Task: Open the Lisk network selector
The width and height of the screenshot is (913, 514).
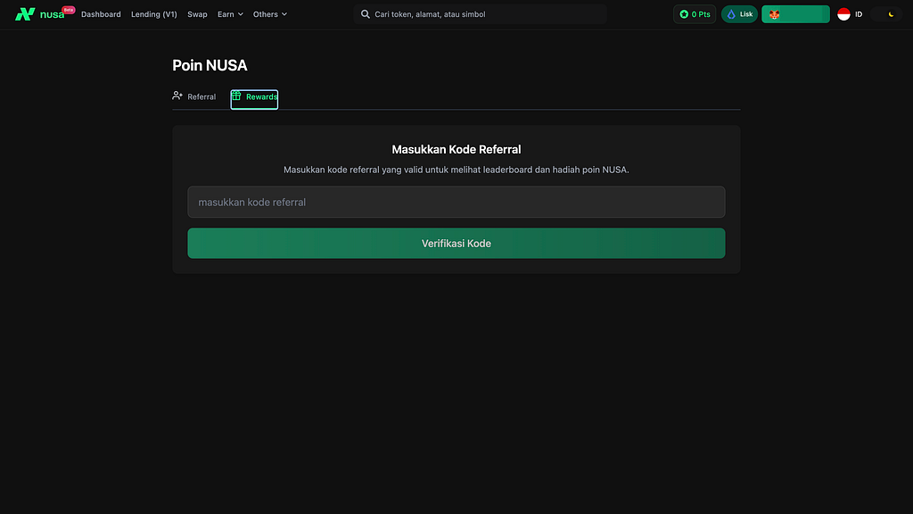Action: 739,14
